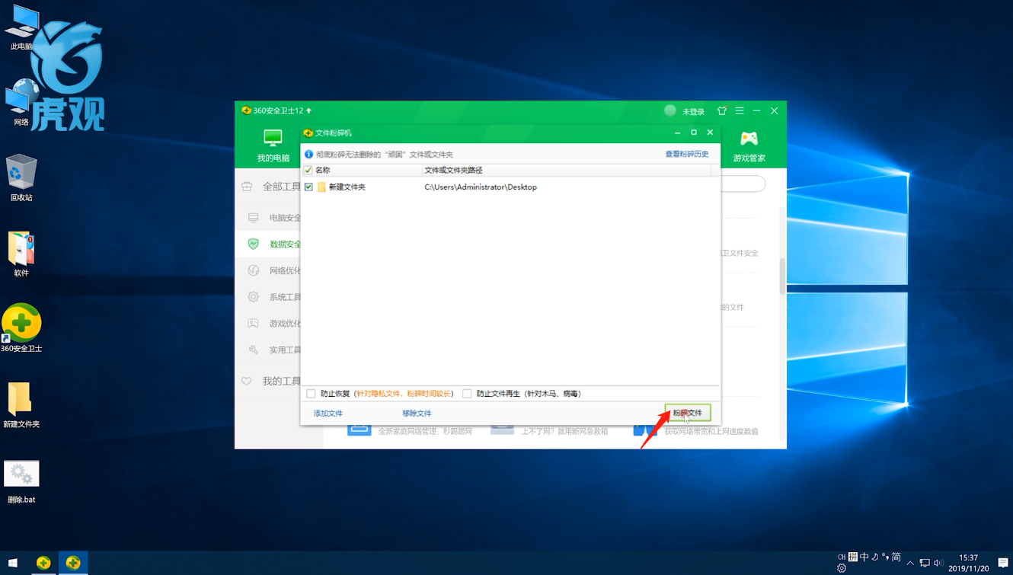
Task: Open 游戏管家 tab in 360安全卫士
Action: pos(749,146)
